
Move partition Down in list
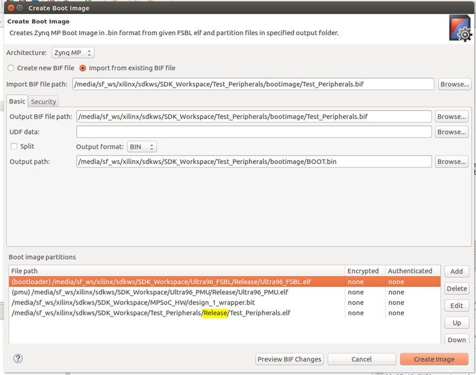457,339
